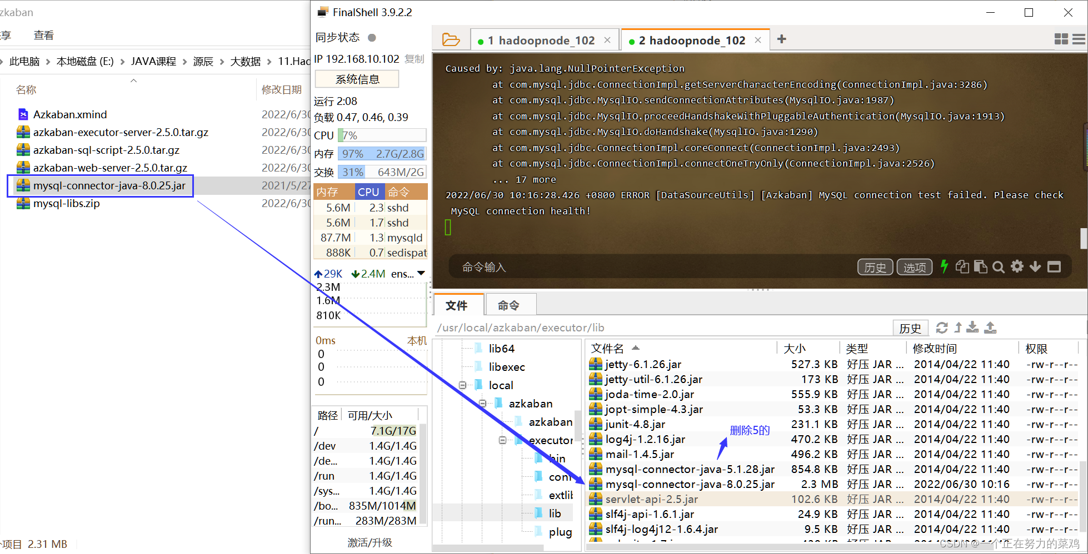Select the lib64 folder in tree

coord(501,348)
